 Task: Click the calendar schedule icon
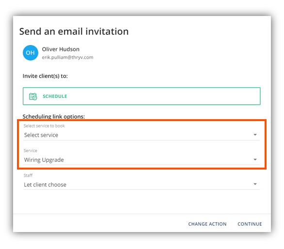pyautogui.click(x=33, y=96)
